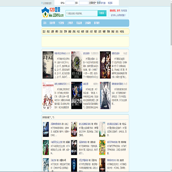
Task: Click the page vertical scrollbar
Action: pyautogui.click(x=171, y=86)
